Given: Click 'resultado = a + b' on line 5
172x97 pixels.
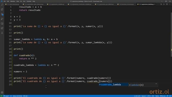Looking at the screenshot, I should pyautogui.click(x=30, y=7).
